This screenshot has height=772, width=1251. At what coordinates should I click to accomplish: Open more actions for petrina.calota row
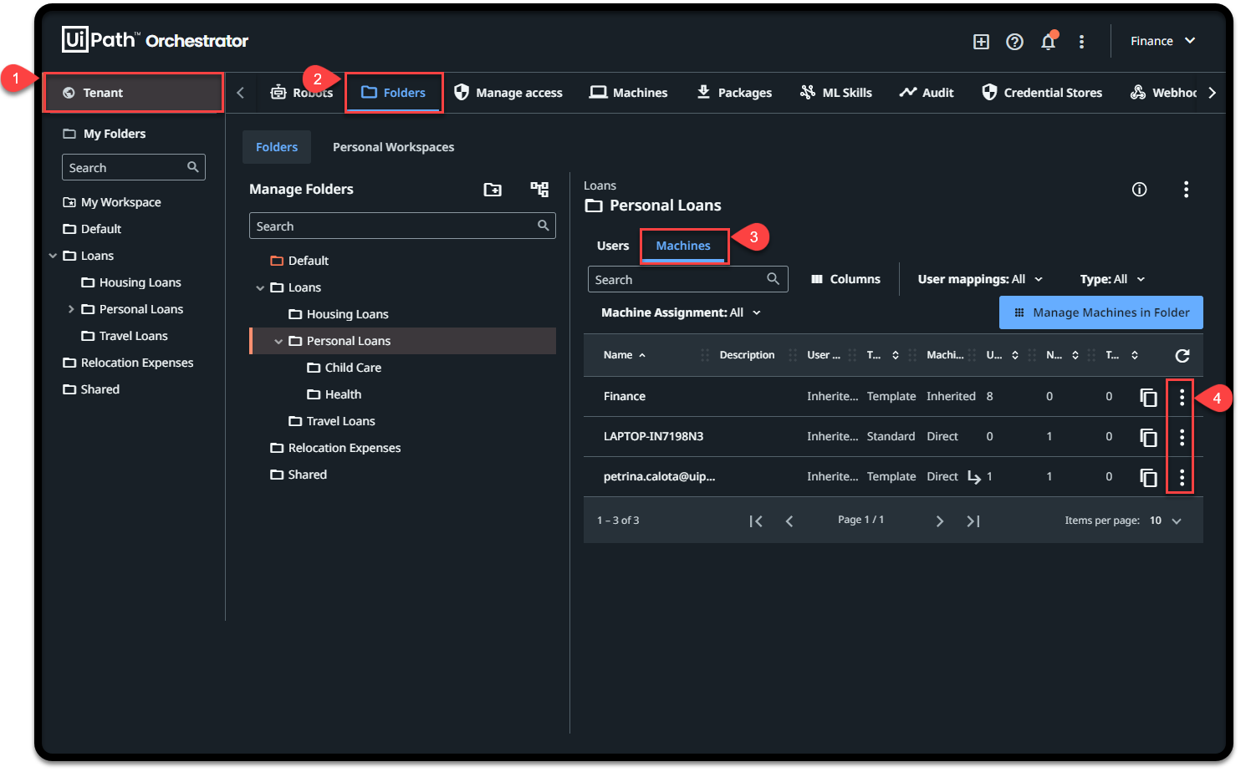click(1182, 477)
